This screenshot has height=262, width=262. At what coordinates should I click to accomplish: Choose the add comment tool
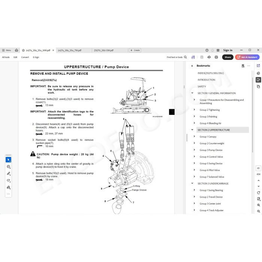[8, 167]
